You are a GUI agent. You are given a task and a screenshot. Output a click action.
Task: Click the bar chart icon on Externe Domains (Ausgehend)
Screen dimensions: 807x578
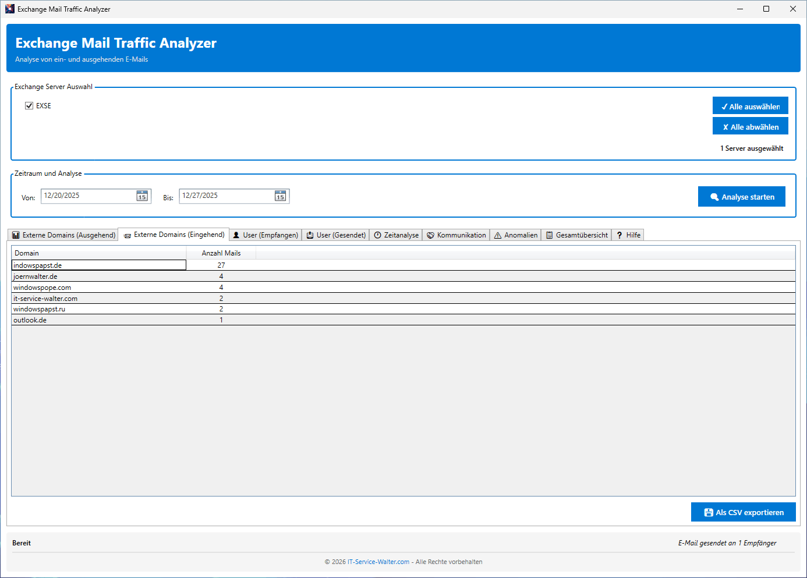(x=16, y=235)
